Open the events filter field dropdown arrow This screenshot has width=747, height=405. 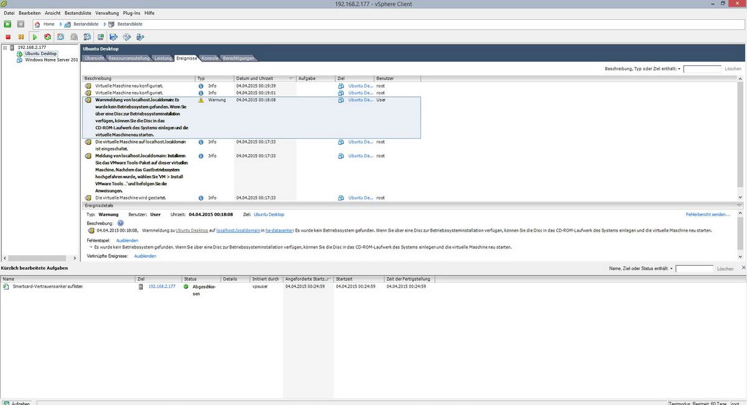click(x=679, y=69)
